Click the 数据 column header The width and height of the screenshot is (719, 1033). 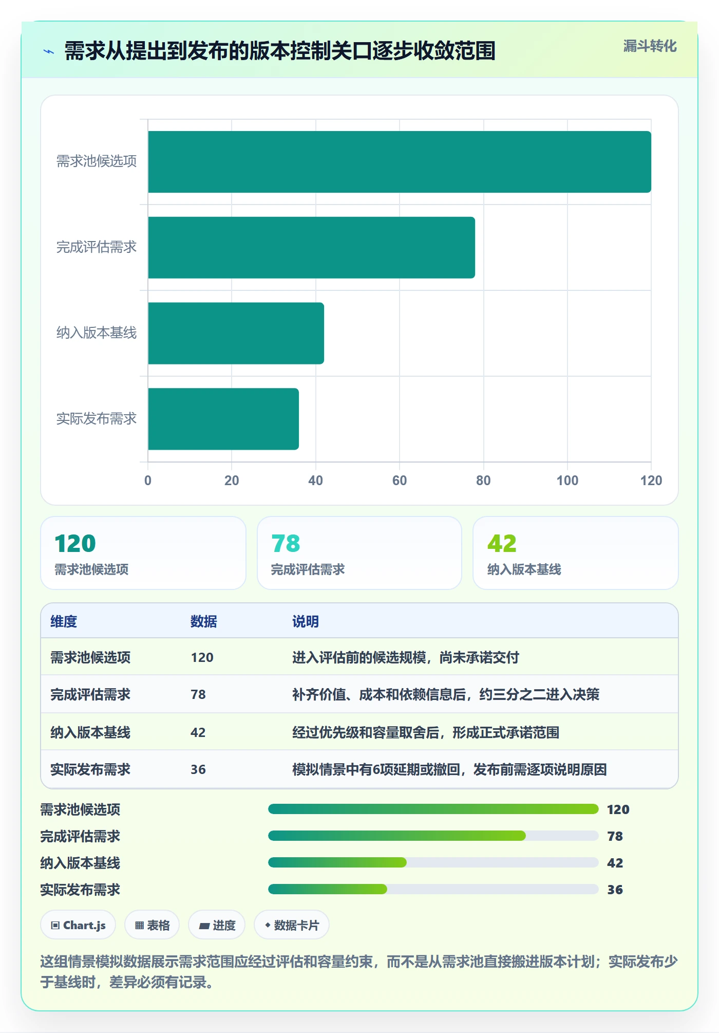coord(204,621)
